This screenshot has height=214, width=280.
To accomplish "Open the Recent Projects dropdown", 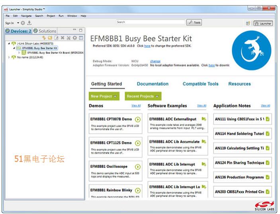I will click(143, 96).
